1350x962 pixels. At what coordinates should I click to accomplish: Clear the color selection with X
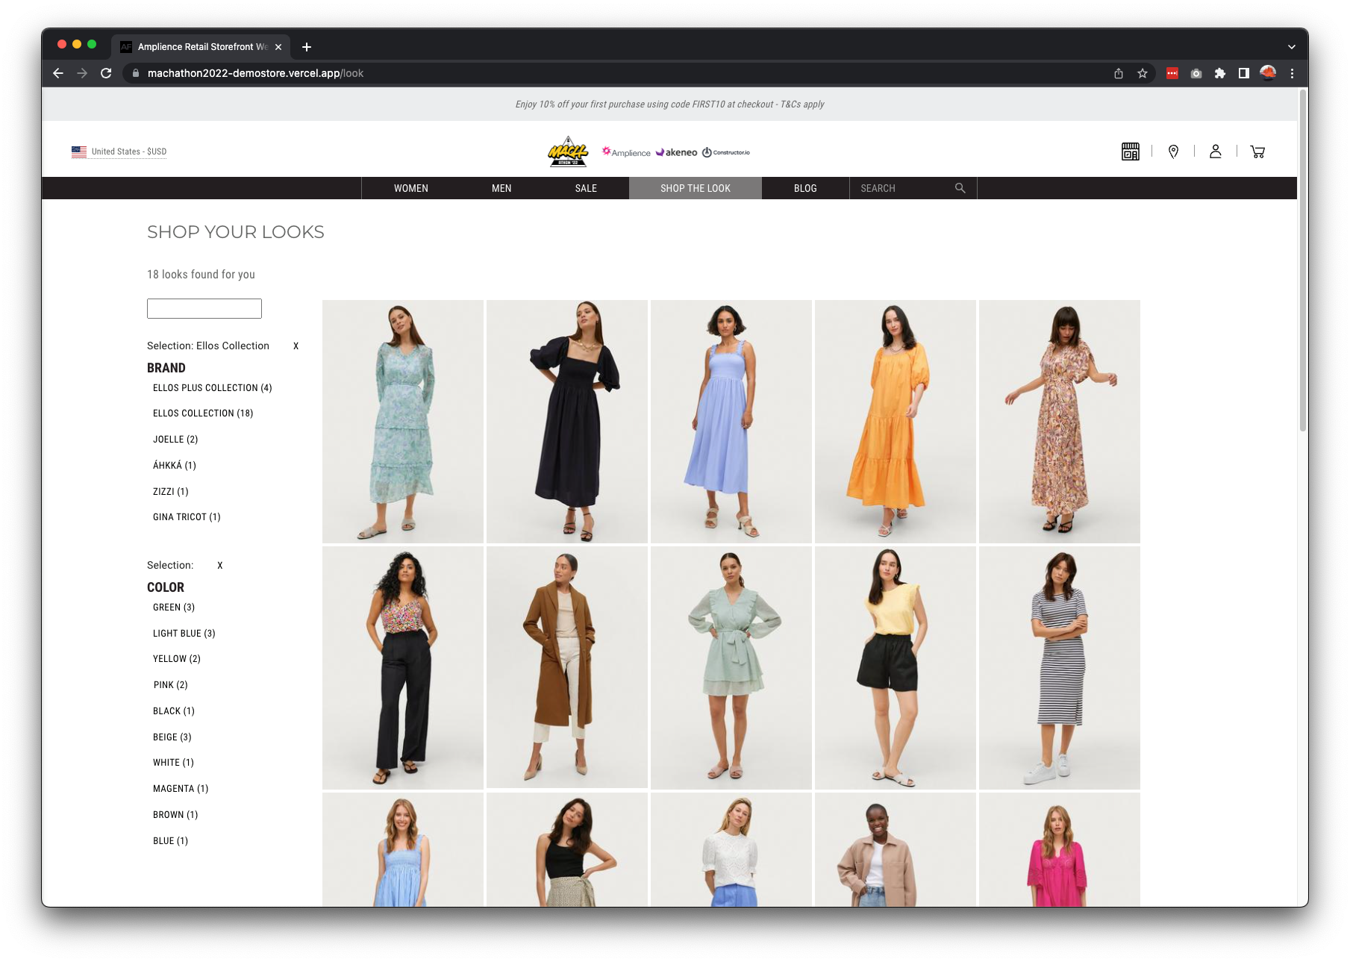(x=219, y=566)
